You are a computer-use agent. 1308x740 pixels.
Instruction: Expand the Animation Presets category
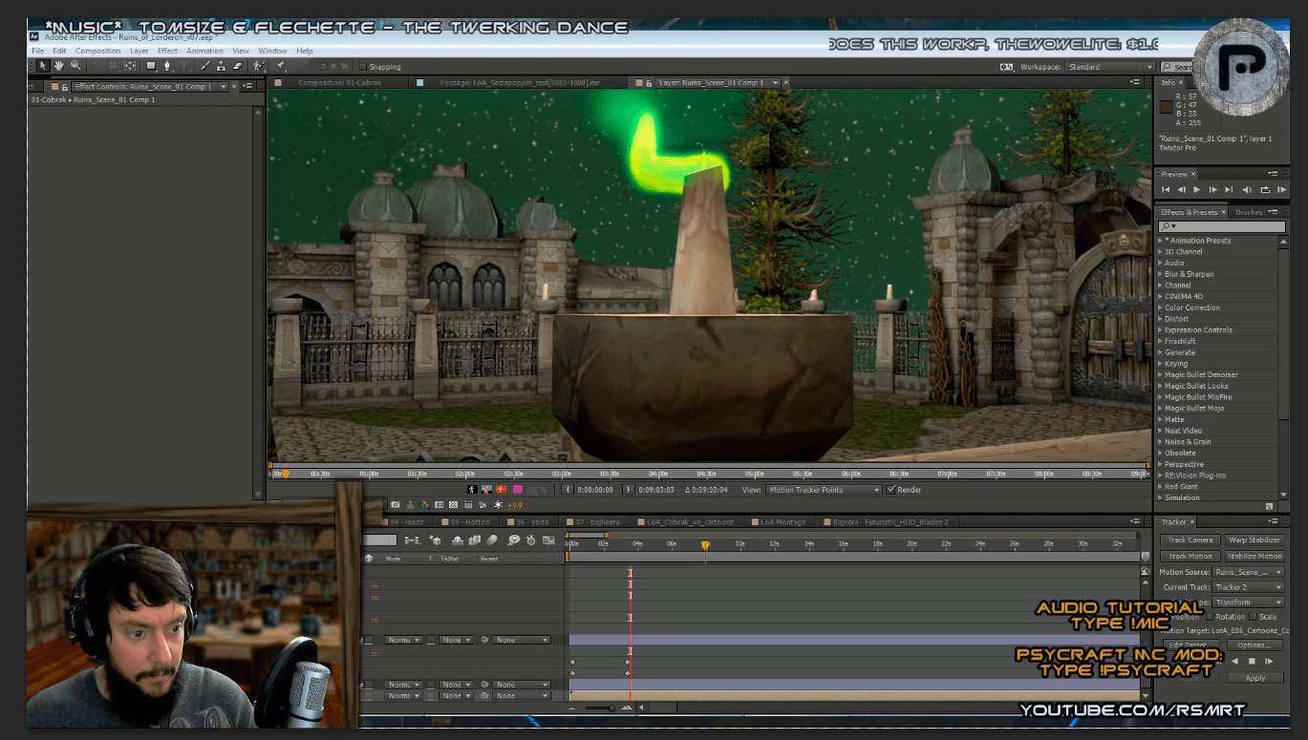click(1161, 241)
